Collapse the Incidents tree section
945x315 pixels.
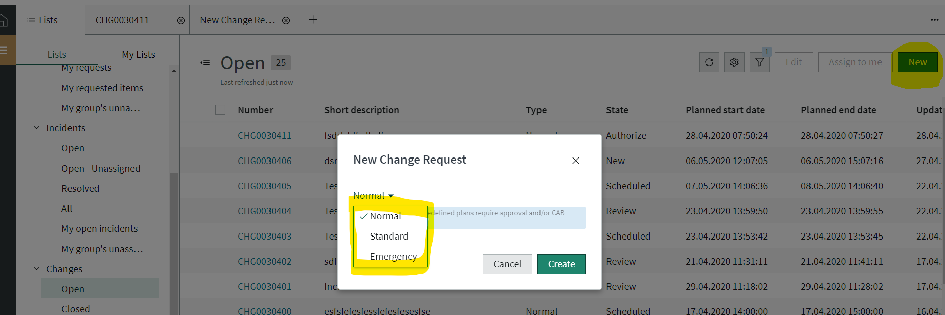point(36,128)
